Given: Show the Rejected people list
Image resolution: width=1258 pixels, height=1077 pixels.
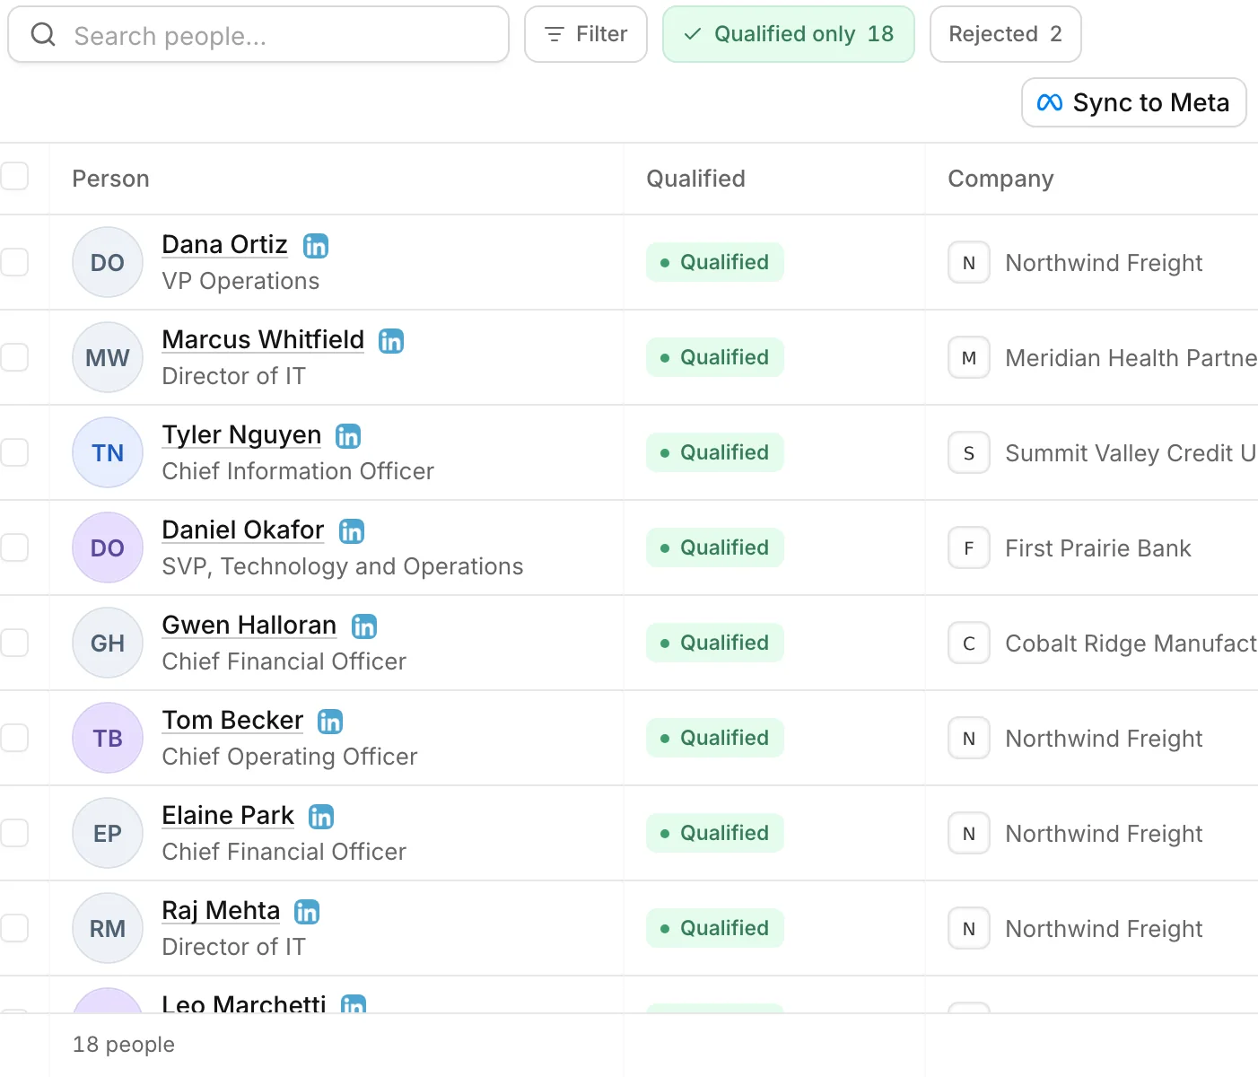Looking at the screenshot, I should [x=1006, y=34].
